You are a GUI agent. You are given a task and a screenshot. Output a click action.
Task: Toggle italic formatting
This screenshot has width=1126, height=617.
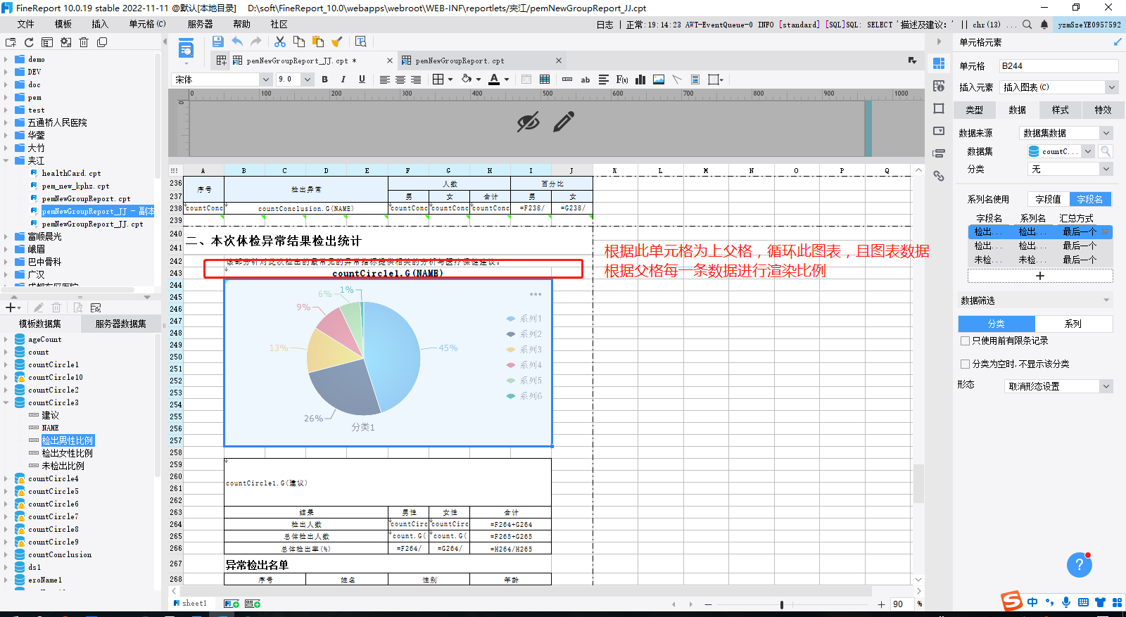pos(343,79)
